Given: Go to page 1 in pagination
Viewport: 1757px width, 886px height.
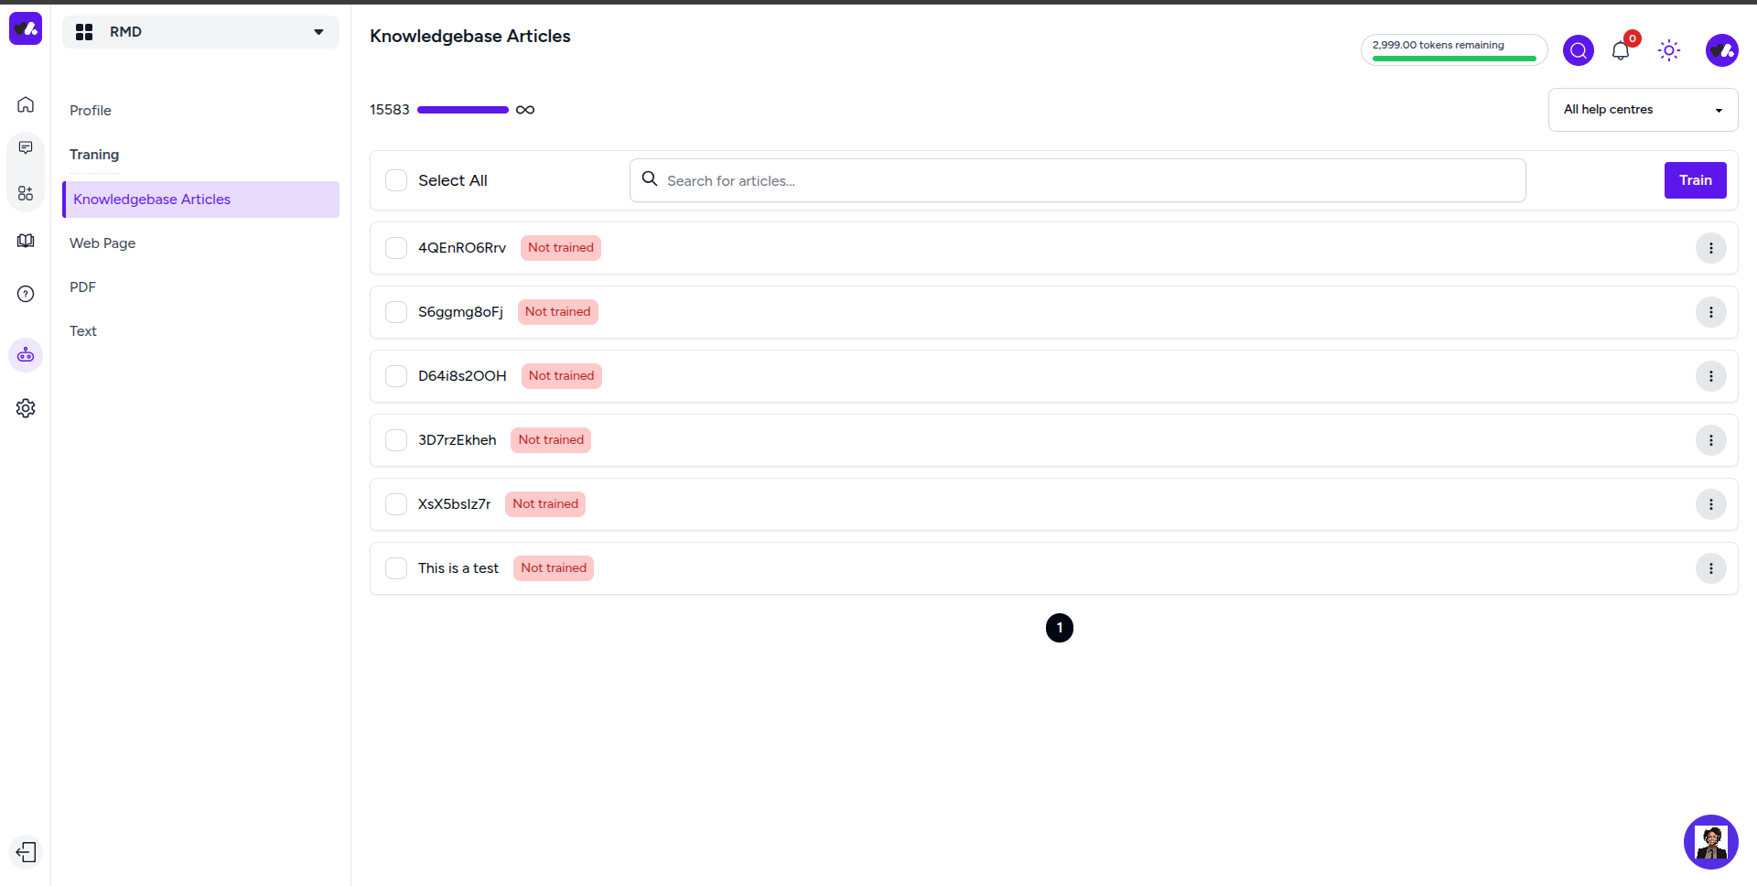Looking at the screenshot, I should pyautogui.click(x=1060, y=628).
